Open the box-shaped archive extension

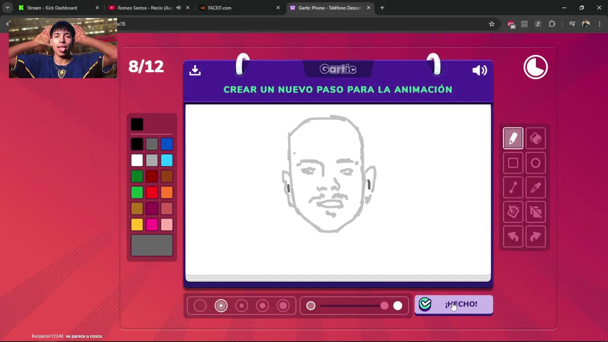click(x=524, y=24)
